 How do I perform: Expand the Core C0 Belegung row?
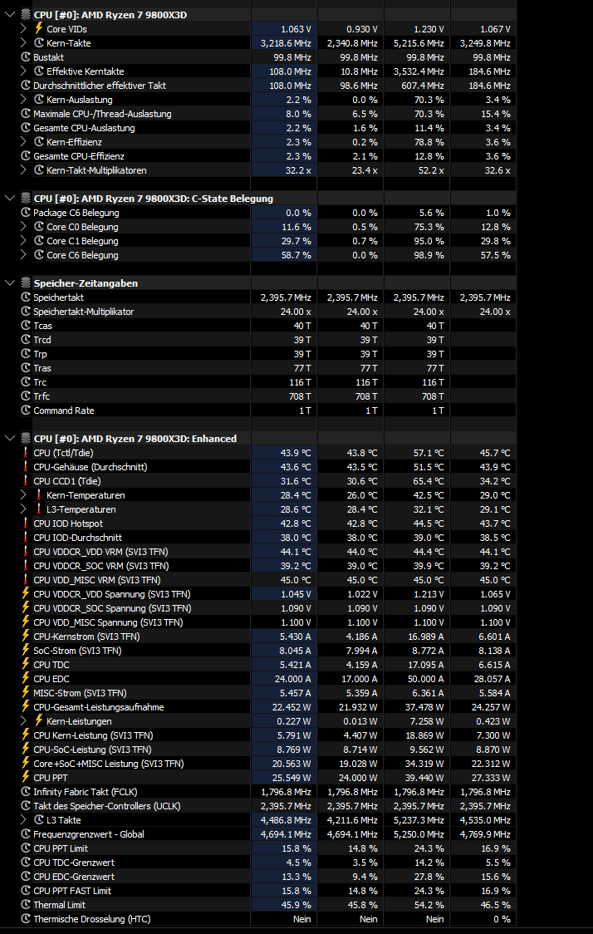coord(23,227)
